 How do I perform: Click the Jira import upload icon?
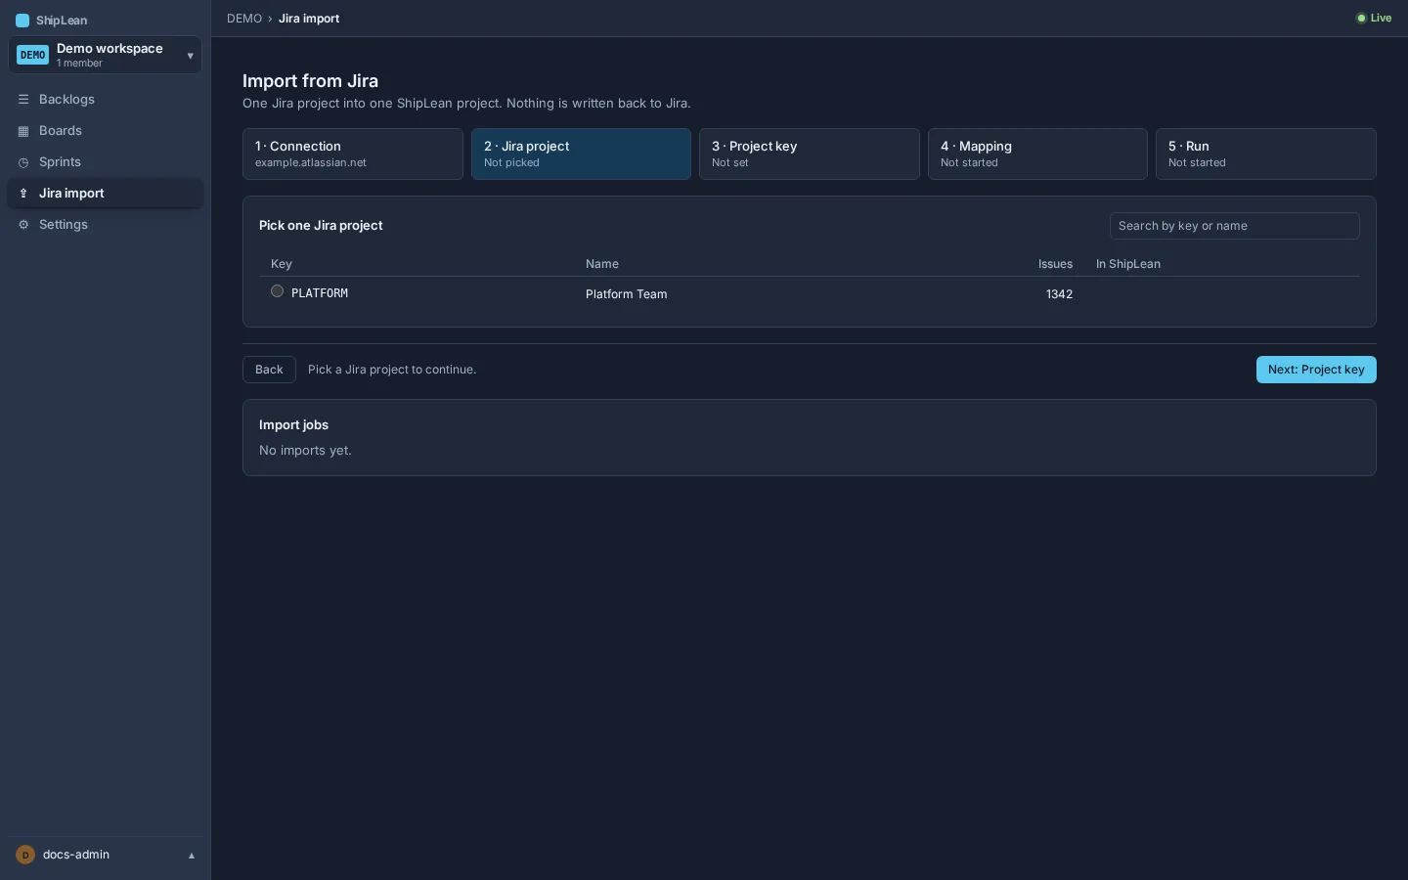23,194
